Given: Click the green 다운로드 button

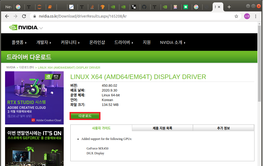Looking at the screenshot, I should (85, 116).
